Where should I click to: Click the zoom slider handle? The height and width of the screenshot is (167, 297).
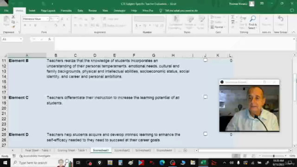pyautogui.click(x=273, y=156)
